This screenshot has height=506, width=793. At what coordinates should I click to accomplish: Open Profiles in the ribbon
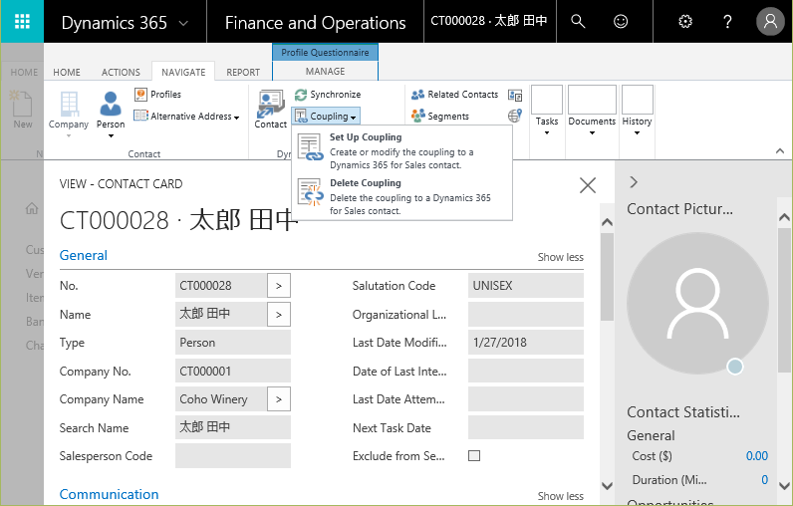pos(157,94)
